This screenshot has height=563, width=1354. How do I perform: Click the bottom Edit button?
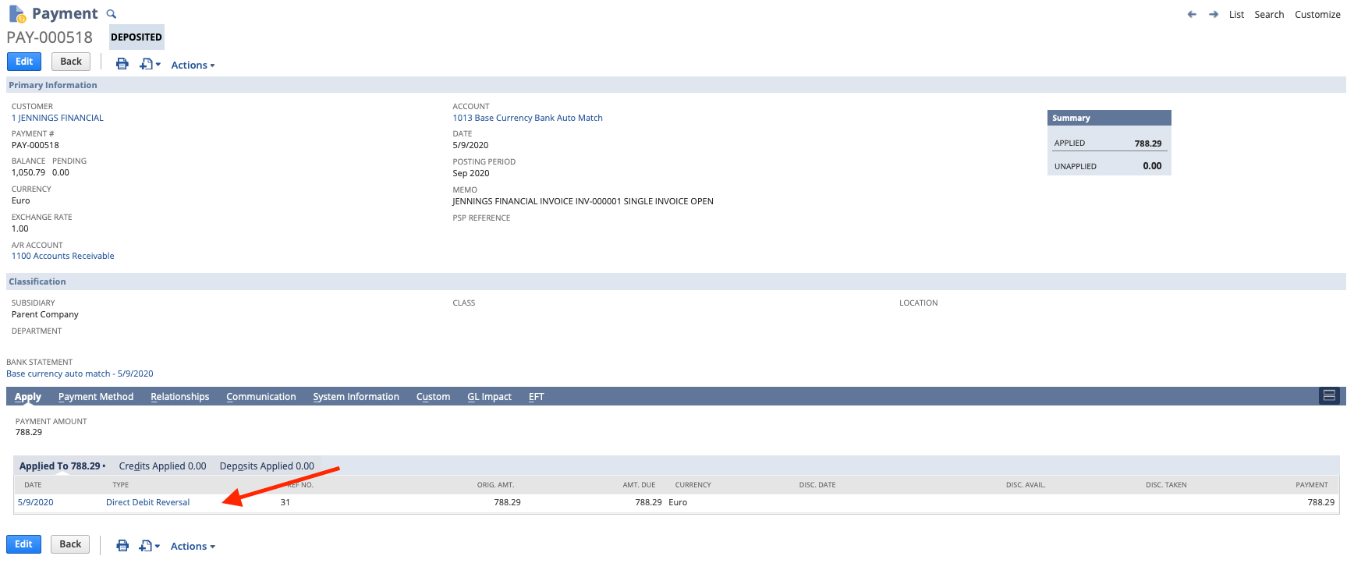pyautogui.click(x=23, y=544)
